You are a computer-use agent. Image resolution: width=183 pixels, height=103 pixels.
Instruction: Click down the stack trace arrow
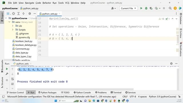tap(12, 74)
